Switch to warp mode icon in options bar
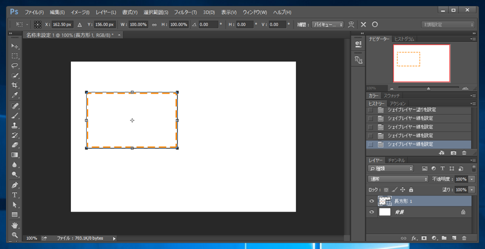 point(351,24)
